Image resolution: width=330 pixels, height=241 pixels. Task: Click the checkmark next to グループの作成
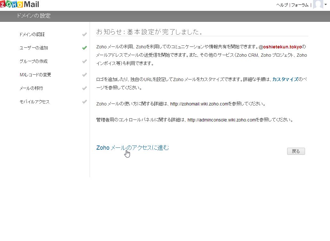pos(85,61)
